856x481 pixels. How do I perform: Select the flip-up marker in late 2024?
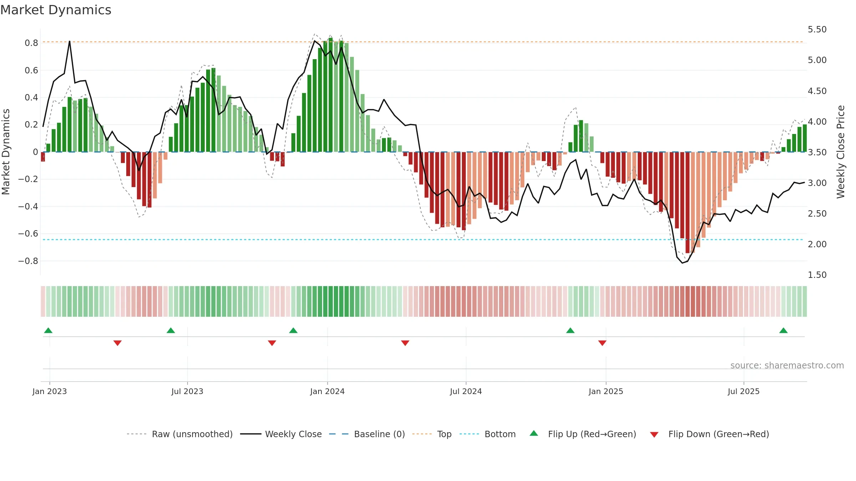click(x=570, y=330)
